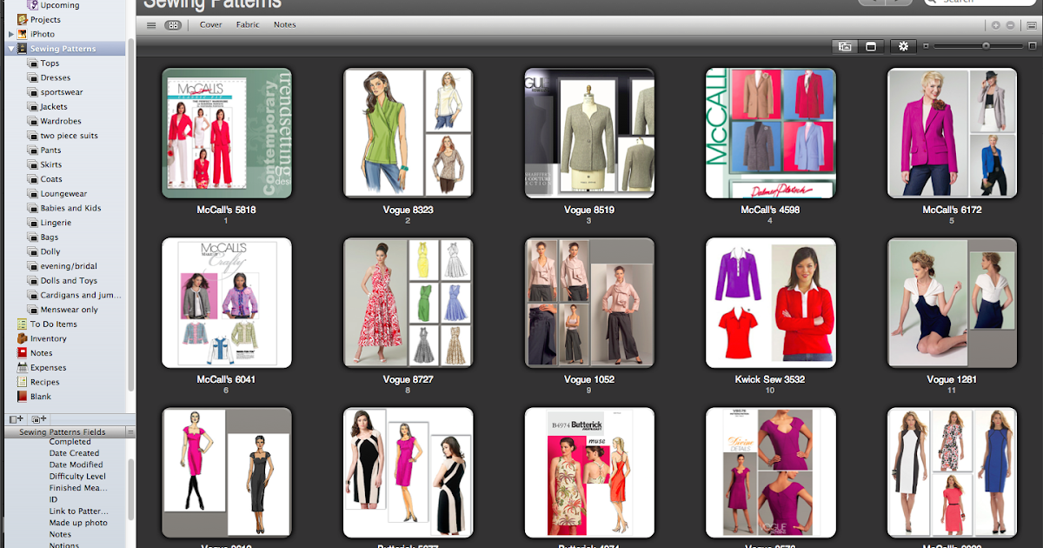Collapse the Sewing Patterns Fields panel

click(x=130, y=431)
